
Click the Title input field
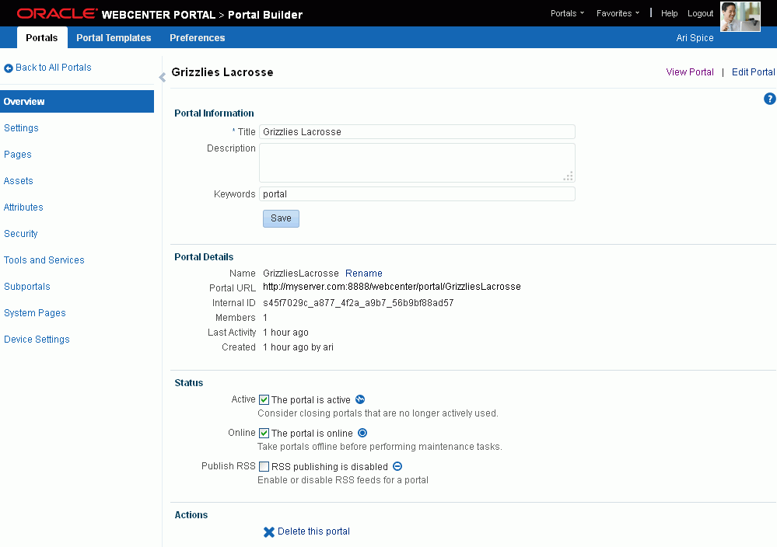(417, 132)
